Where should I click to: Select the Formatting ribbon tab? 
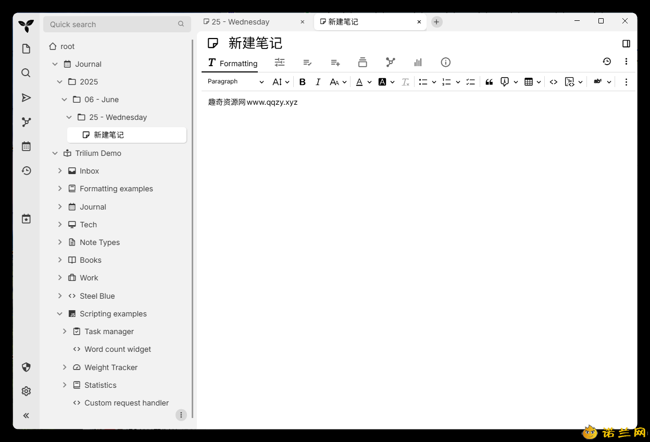(x=233, y=63)
